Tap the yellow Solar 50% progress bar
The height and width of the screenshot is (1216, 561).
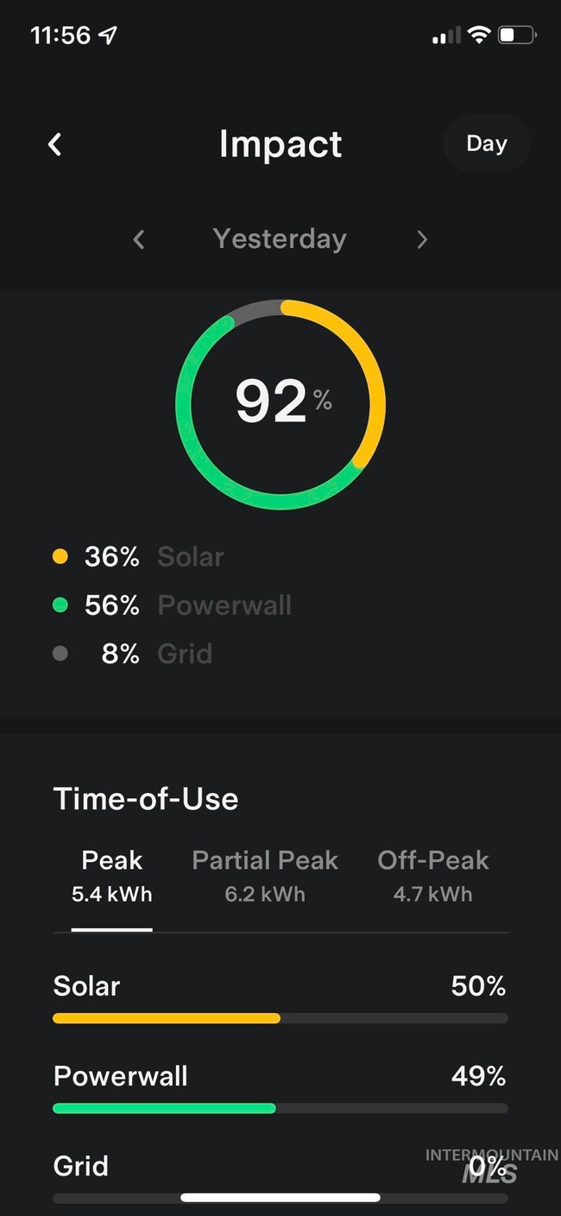click(280, 1018)
